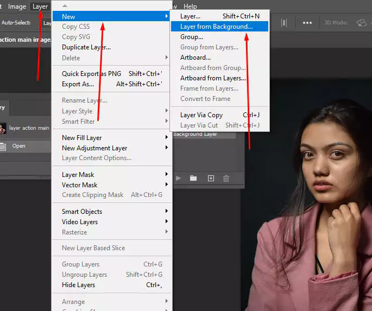Play the selected action

[x=178, y=178]
